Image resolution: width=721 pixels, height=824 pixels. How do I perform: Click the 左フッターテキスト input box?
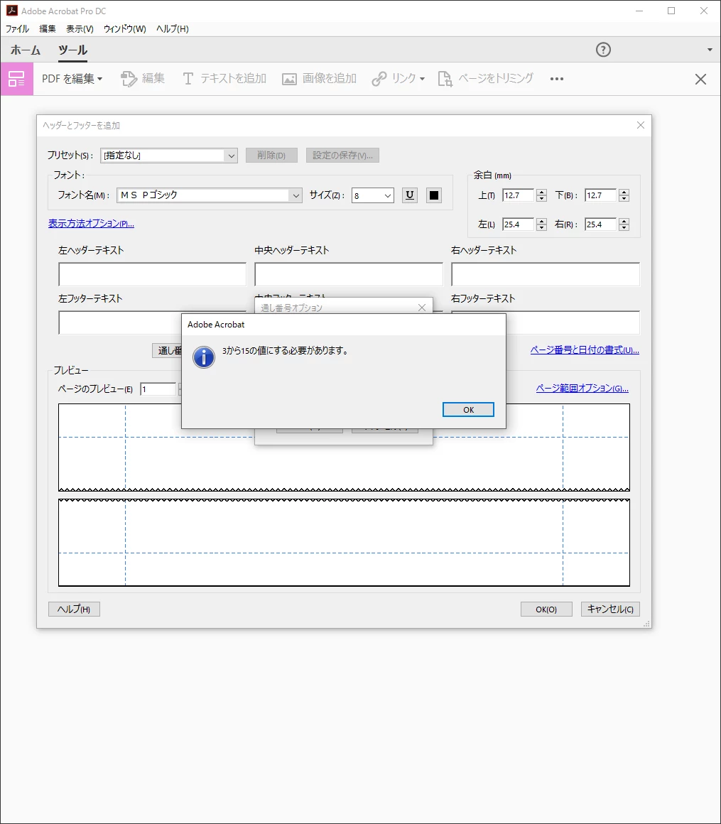click(x=120, y=322)
